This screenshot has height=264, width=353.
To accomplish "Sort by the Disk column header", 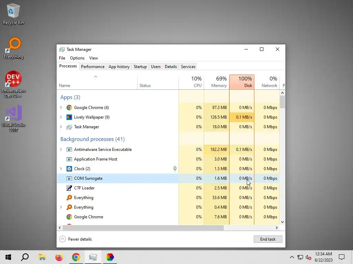I will tap(242, 82).
